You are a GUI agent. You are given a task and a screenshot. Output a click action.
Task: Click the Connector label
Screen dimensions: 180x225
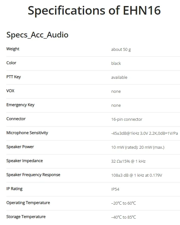click(16, 119)
